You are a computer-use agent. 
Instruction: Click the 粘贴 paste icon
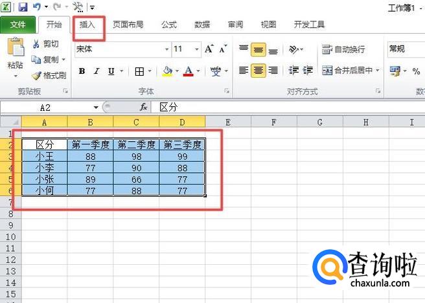tap(16, 47)
